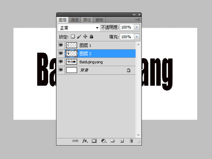This screenshot has width=212, height=159.
Task: Click the 背景 layer white thumbnail
Action: coord(72,70)
